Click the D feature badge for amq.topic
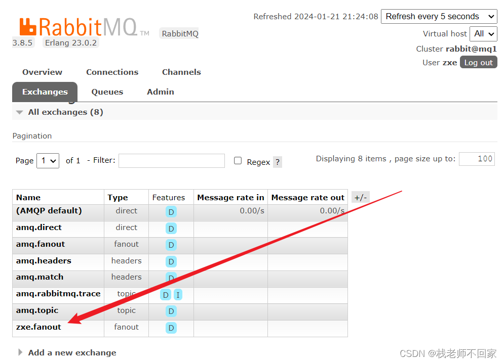504x363 pixels. (171, 311)
